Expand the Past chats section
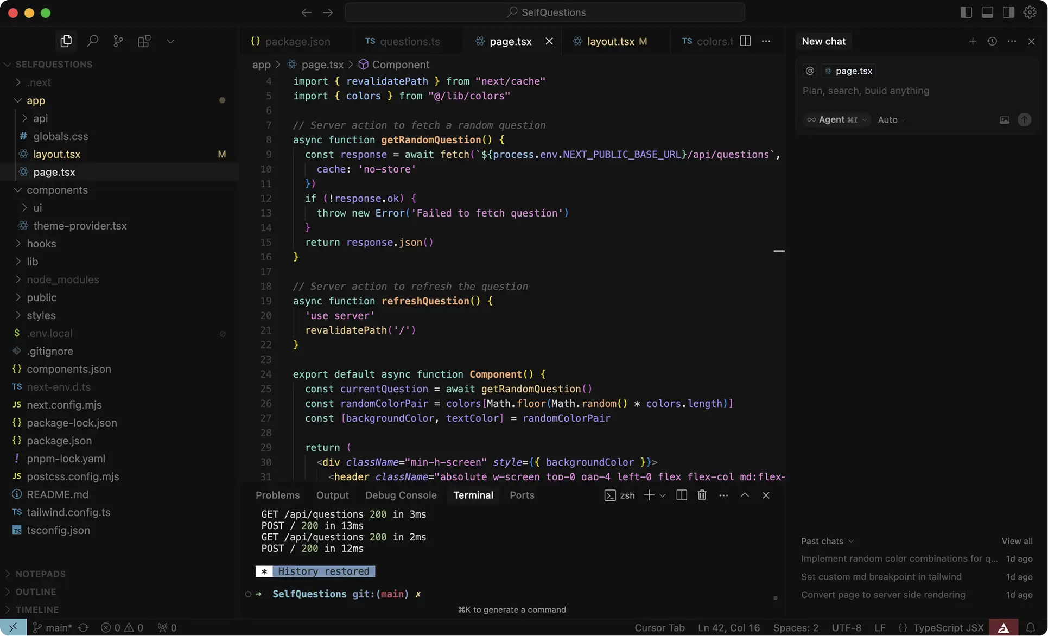 pos(827,541)
